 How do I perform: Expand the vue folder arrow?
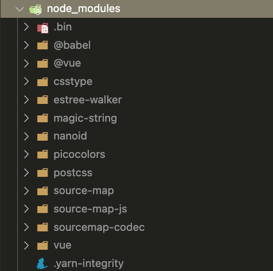pyautogui.click(x=26, y=245)
